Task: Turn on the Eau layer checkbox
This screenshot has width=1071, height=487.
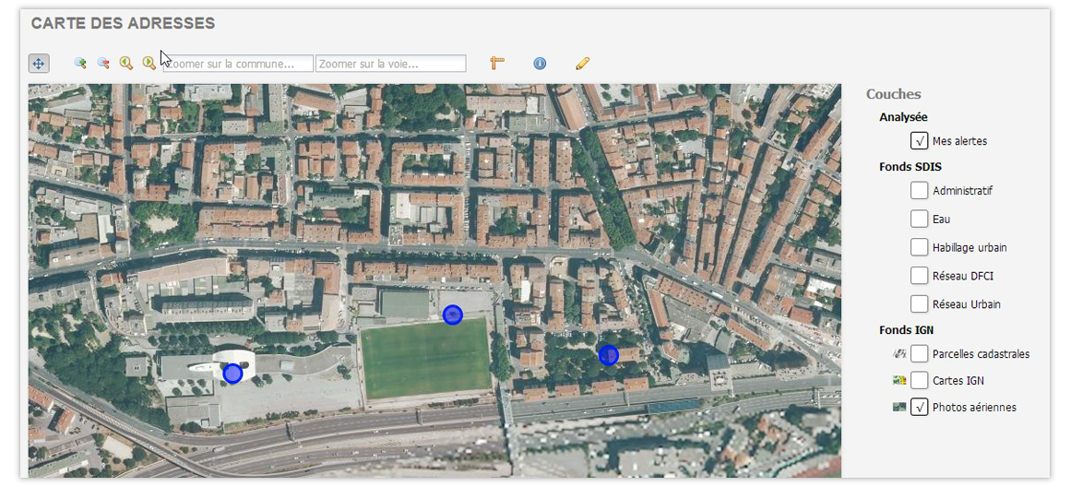Action: [x=919, y=220]
